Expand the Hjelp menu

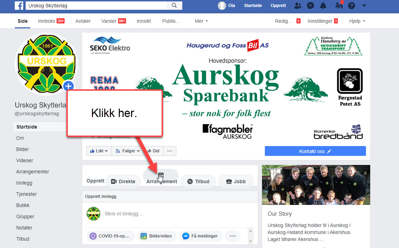(357, 21)
